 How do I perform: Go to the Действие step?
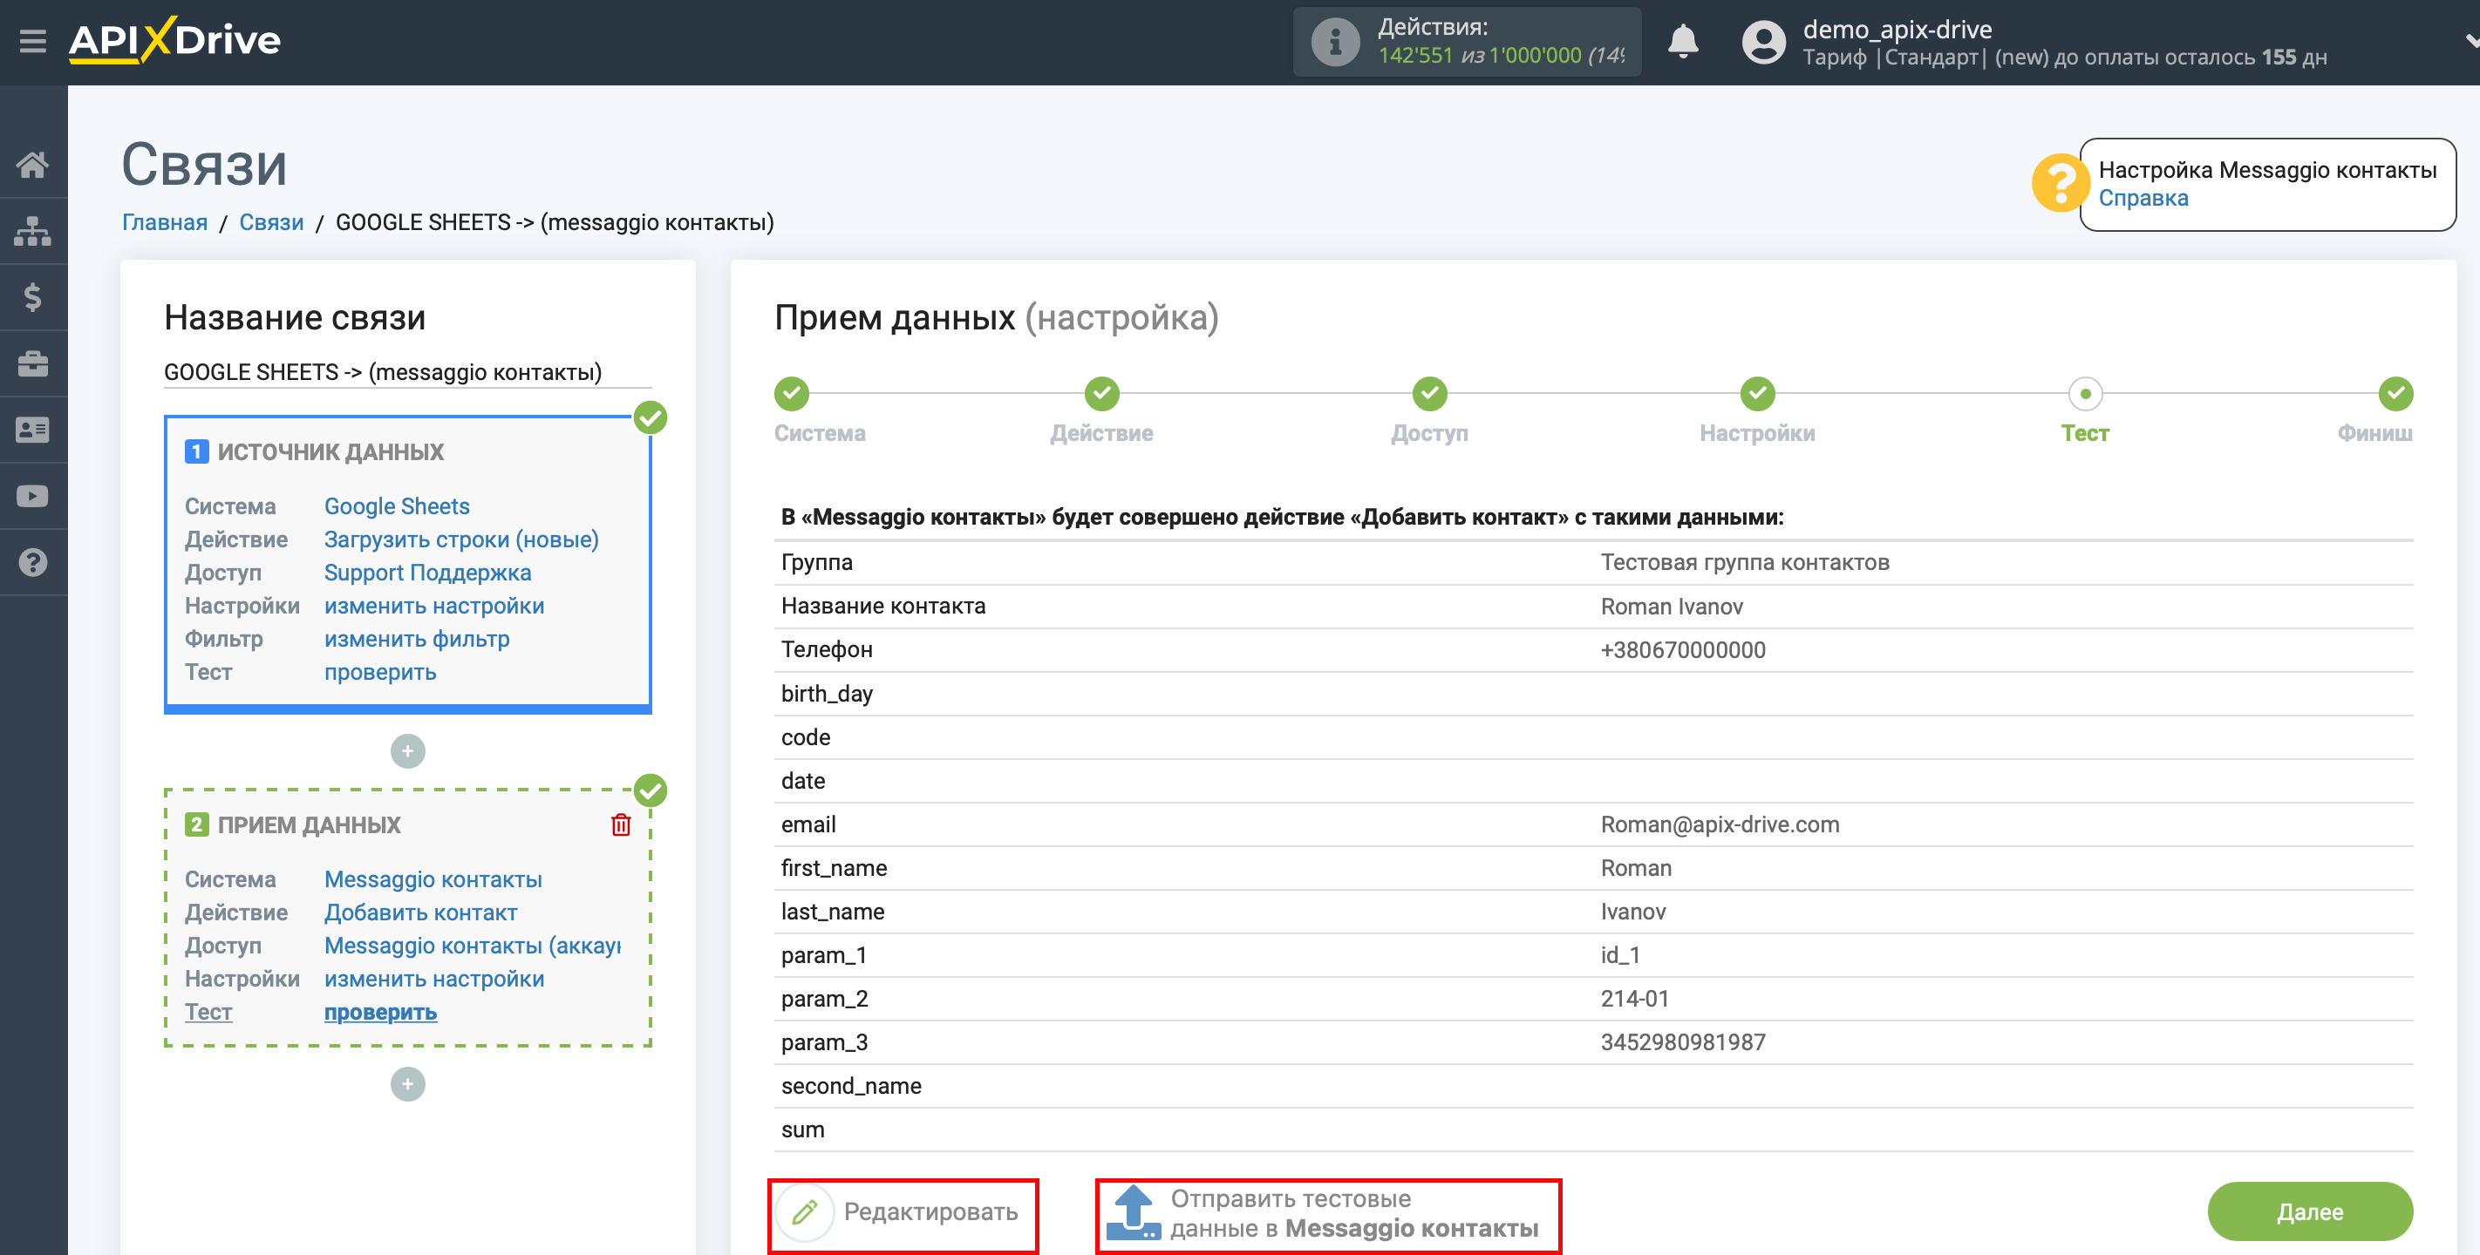(x=1101, y=393)
